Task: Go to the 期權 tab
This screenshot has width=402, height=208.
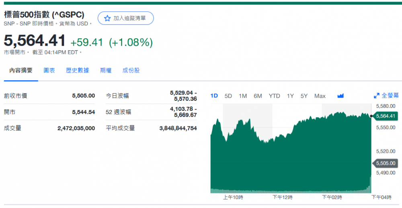Action: click(106, 70)
